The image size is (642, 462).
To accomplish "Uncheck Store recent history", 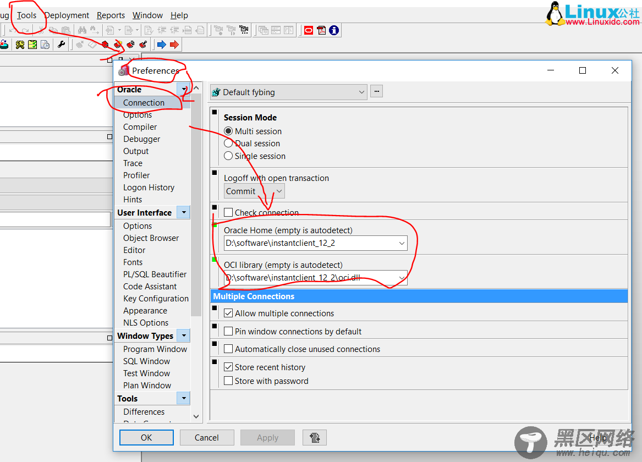I will click(228, 367).
